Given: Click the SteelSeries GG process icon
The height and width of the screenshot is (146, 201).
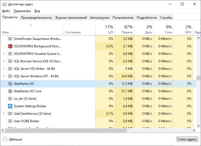Looking at the screenshot, I should (x=10, y=84).
